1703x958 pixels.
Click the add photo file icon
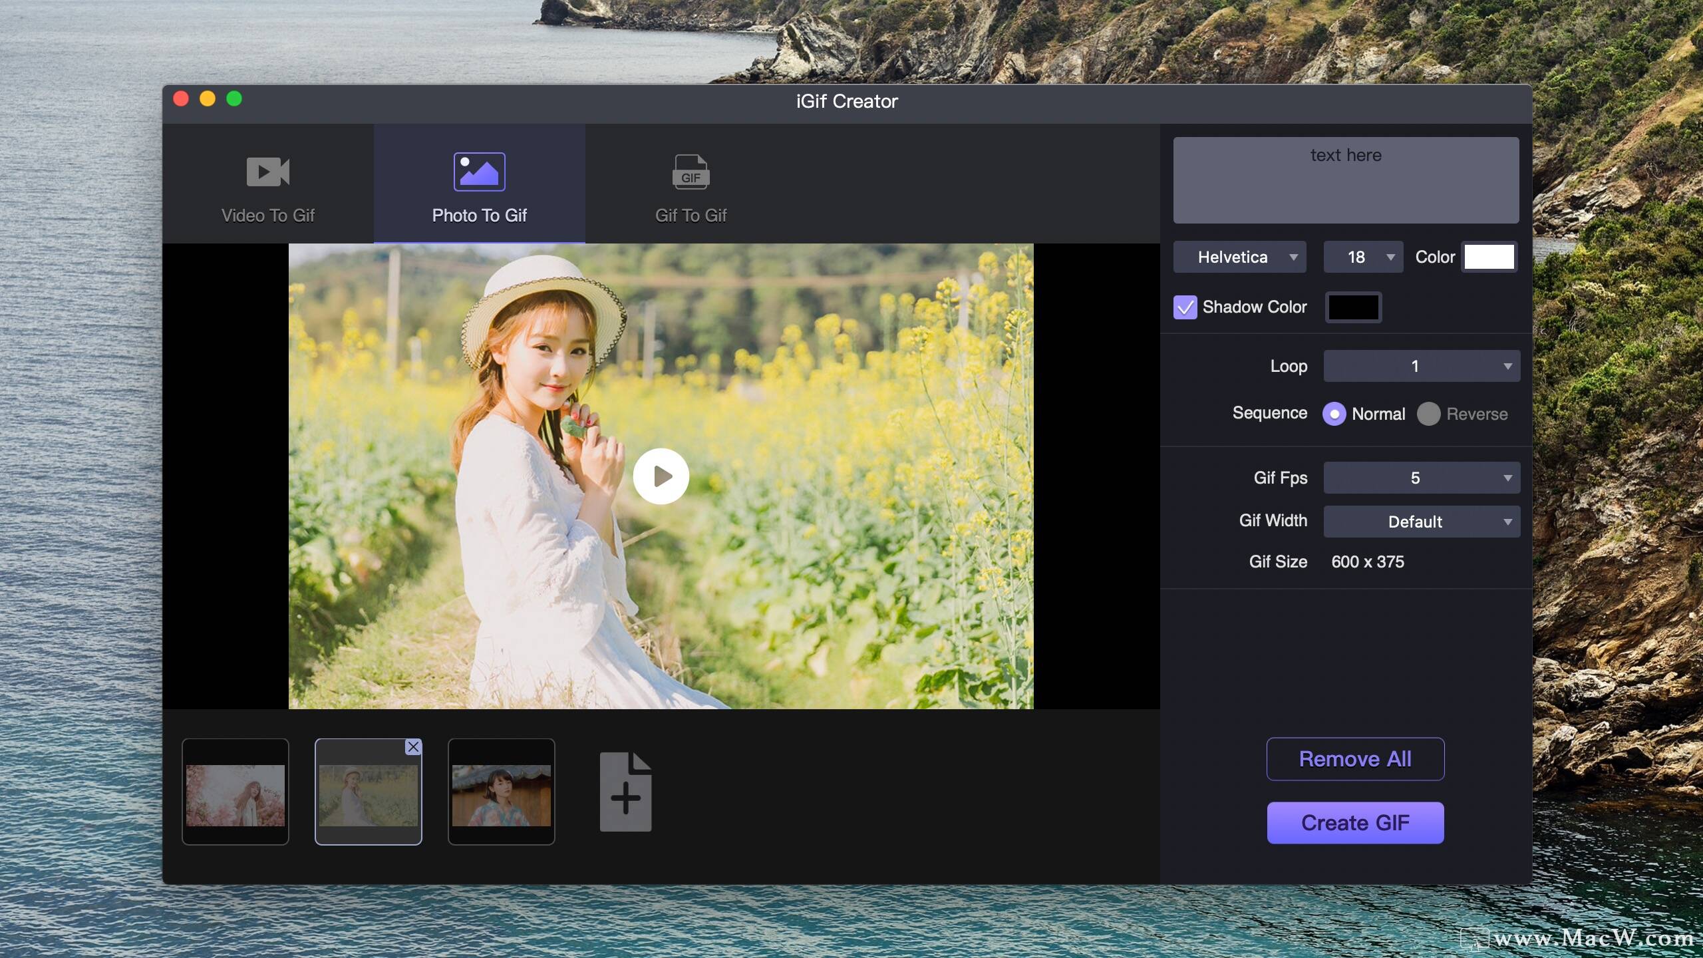625,792
